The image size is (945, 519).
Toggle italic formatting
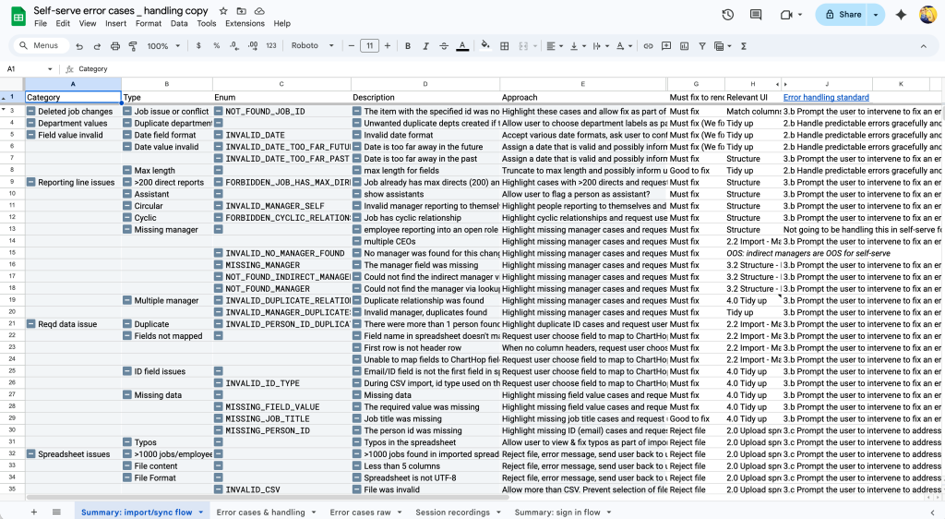[425, 46]
